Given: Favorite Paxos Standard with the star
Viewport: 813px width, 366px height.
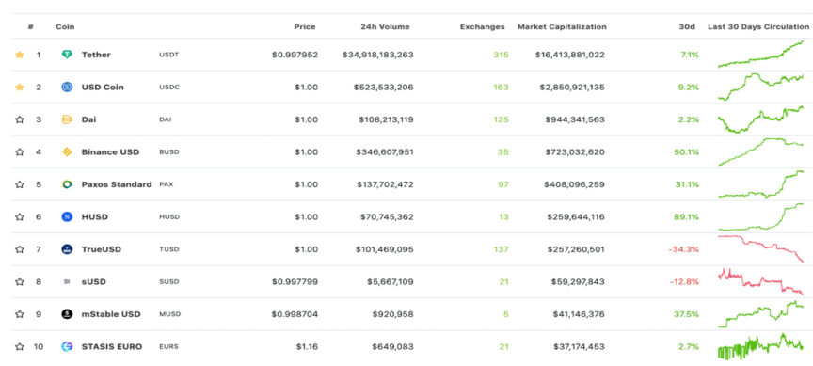Looking at the screenshot, I should click(x=20, y=184).
